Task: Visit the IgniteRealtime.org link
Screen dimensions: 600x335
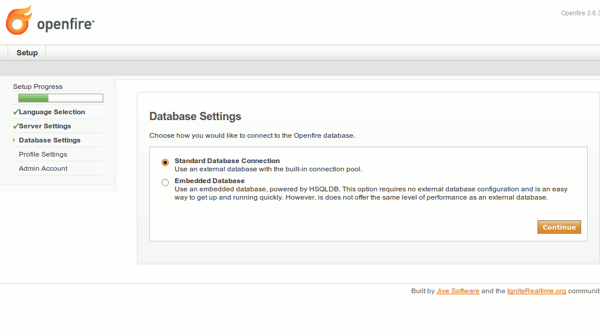Action: [x=536, y=291]
